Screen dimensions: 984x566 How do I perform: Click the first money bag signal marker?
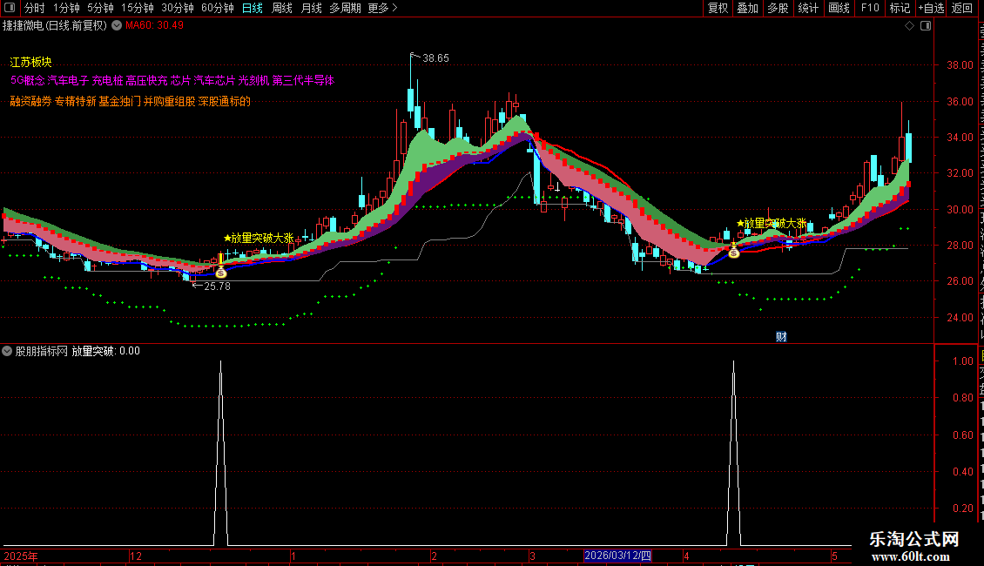tap(221, 273)
